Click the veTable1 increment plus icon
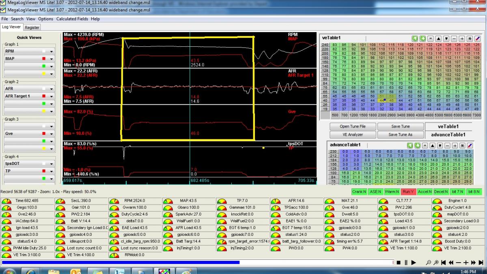 [x=462, y=38]
